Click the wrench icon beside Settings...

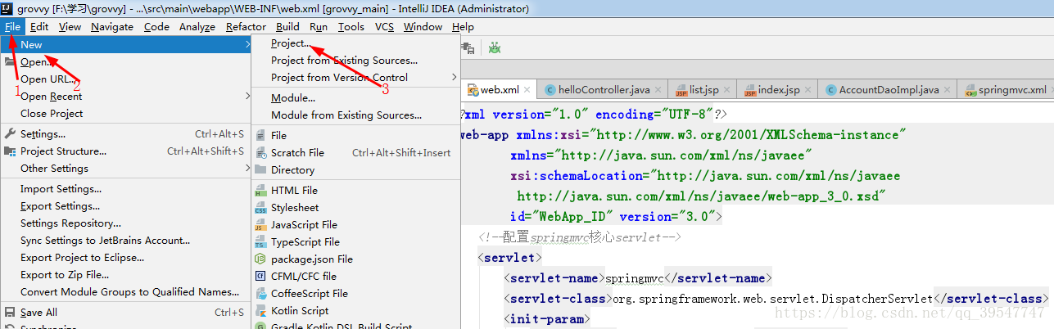click(x=11, y=134)
